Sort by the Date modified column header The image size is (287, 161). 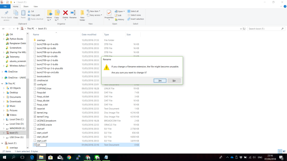(89, 34)
